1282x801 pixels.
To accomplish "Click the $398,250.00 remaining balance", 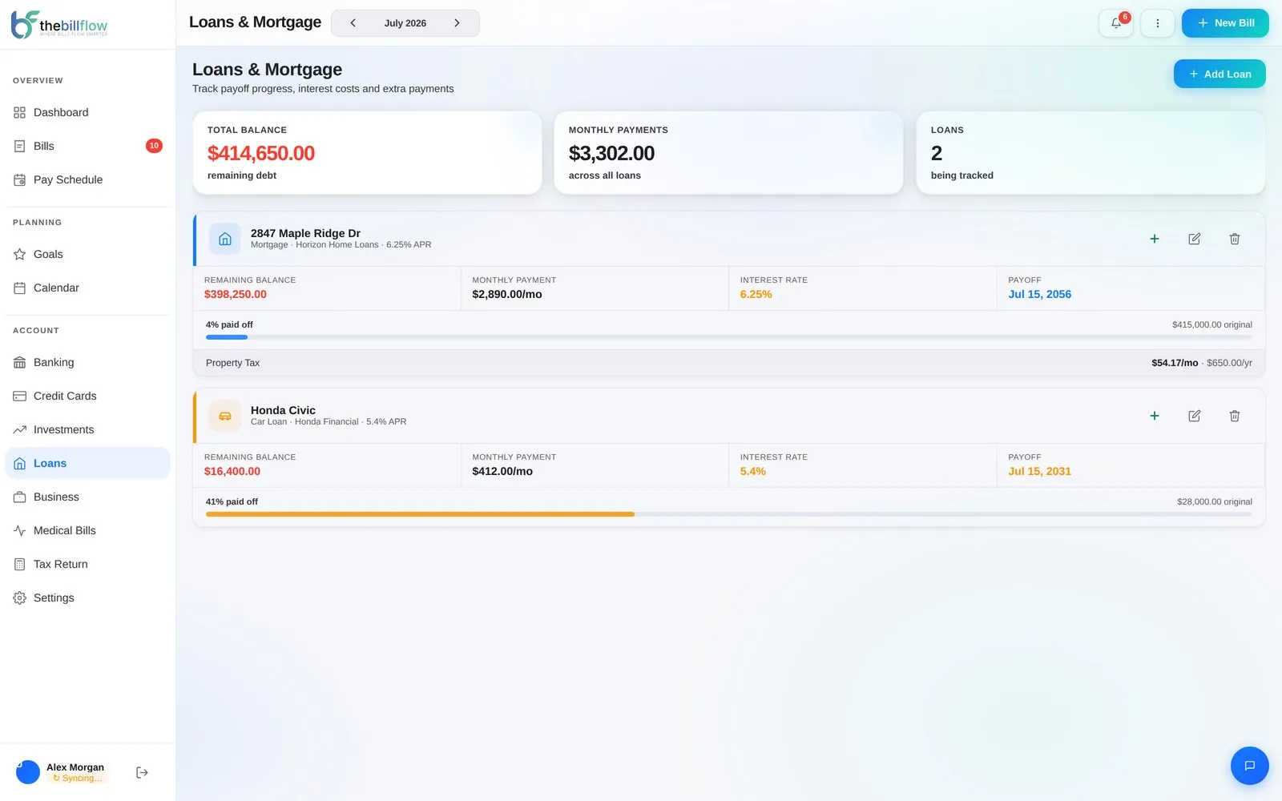I will point(236,295).
